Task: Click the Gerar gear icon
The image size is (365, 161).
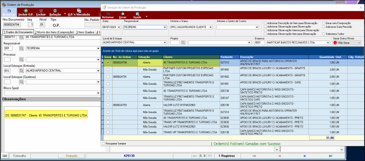Action: click(x=123, y=14)
